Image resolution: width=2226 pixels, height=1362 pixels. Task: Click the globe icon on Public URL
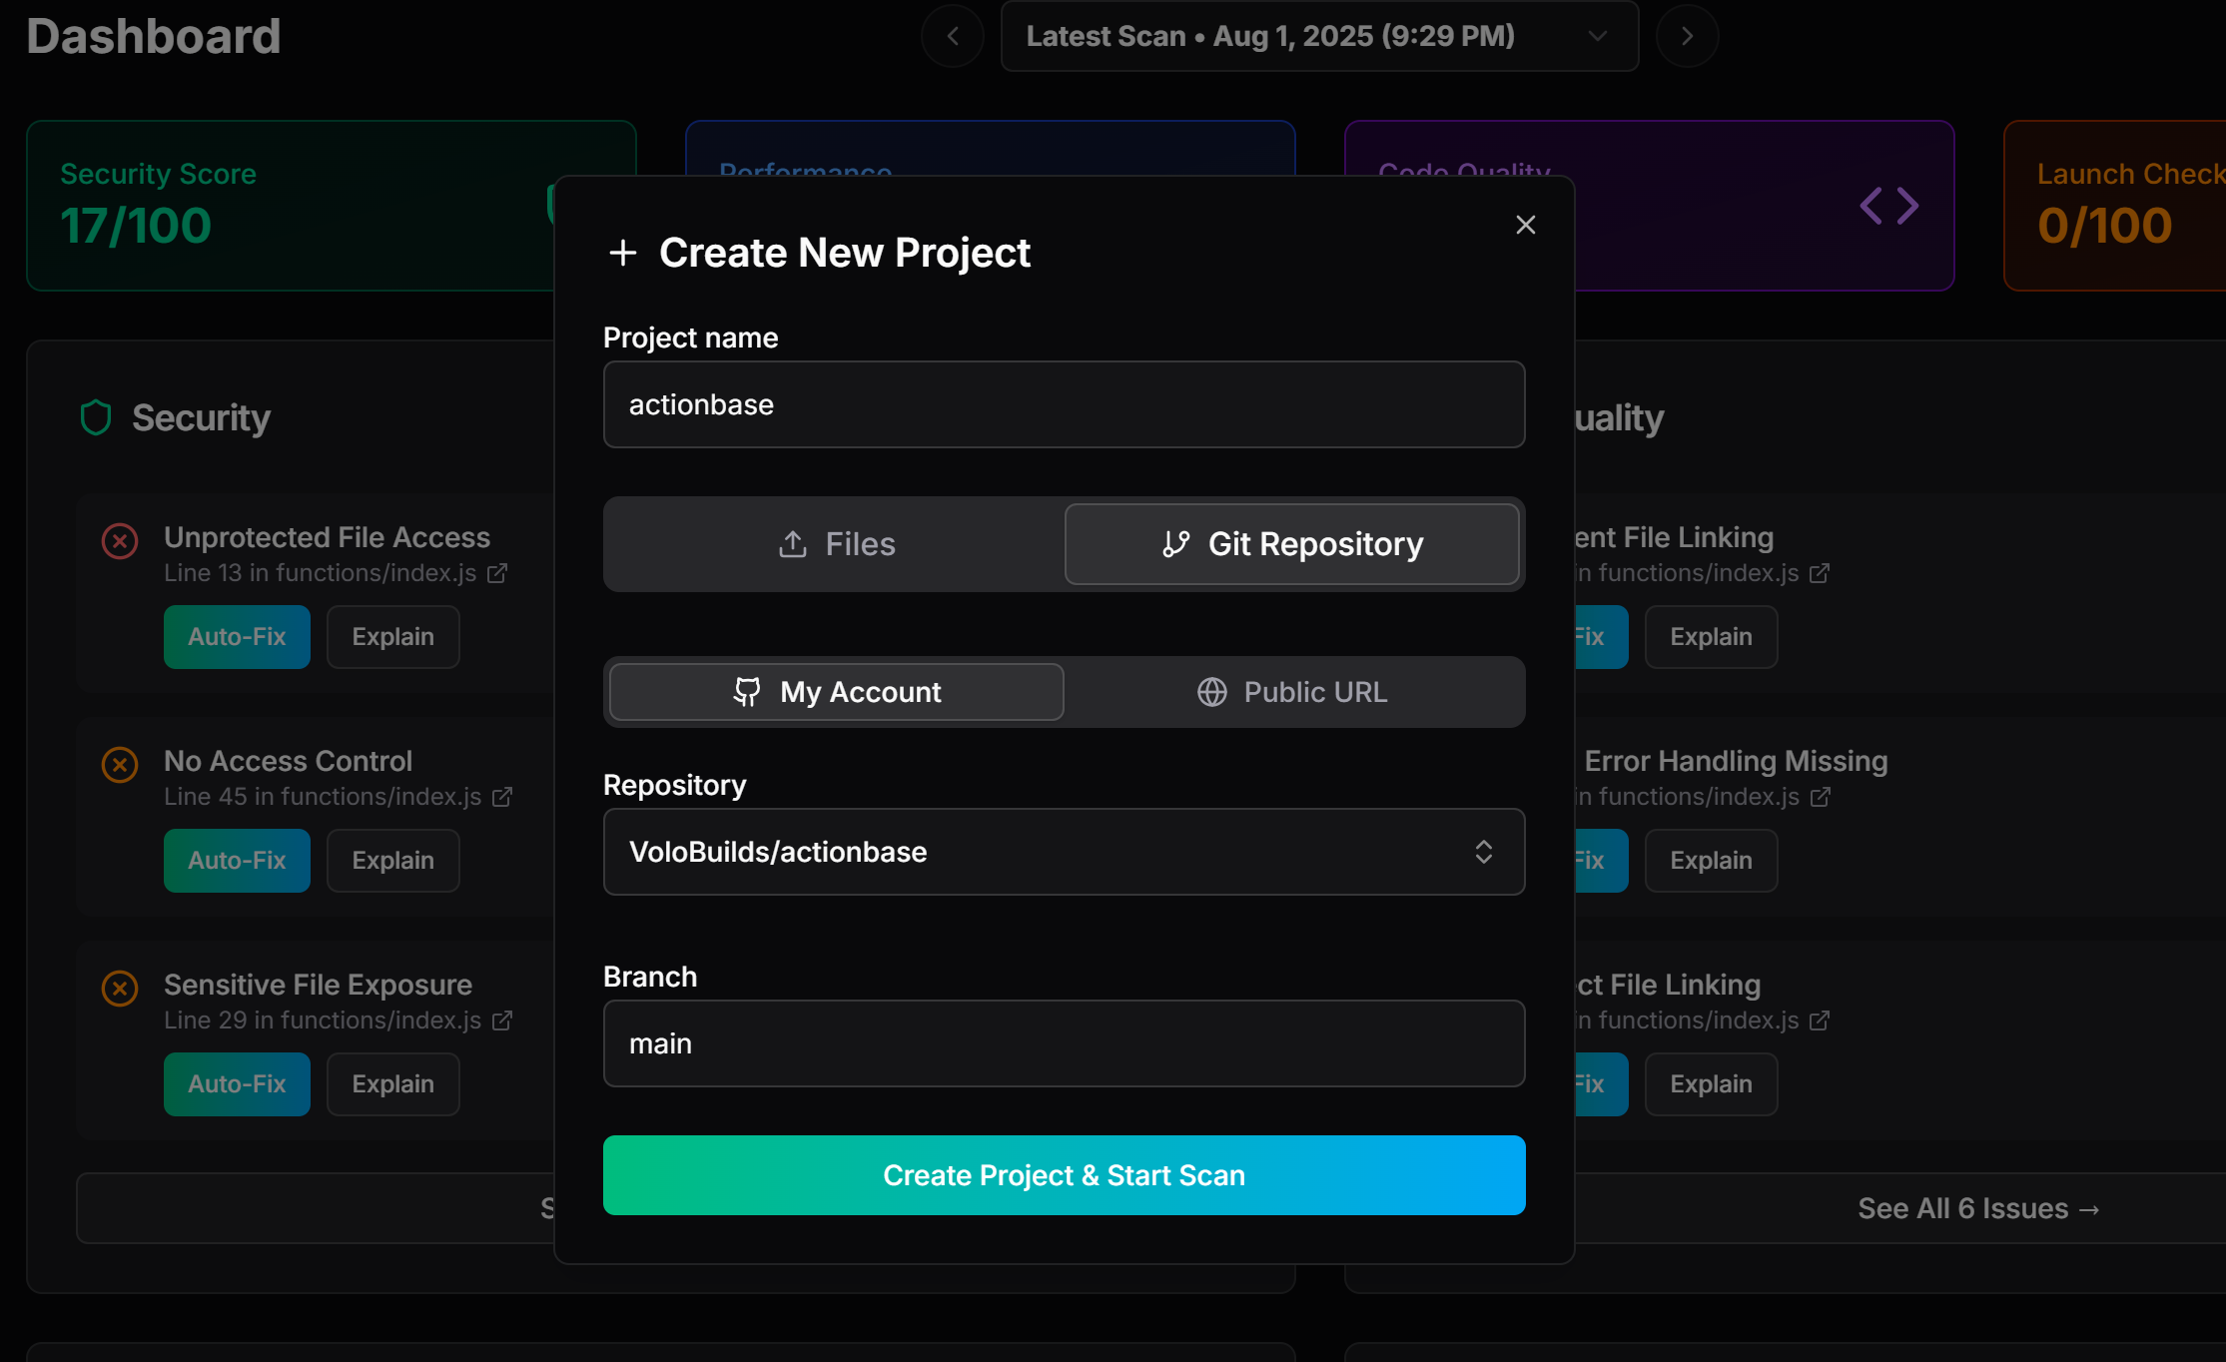tap(1211, 692)
